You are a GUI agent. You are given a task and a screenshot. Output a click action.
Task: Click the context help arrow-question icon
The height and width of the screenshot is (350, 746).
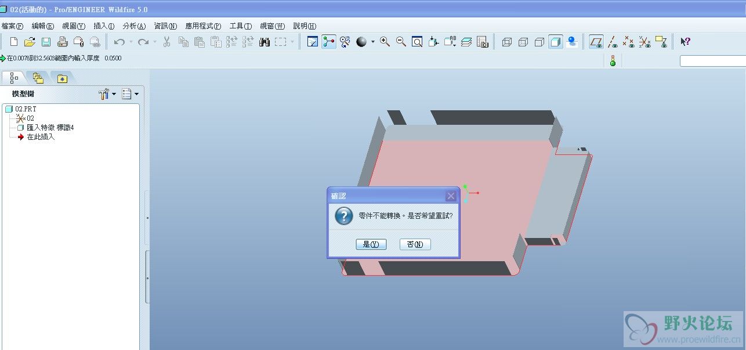pyautogui.click(x=685, y=42)
